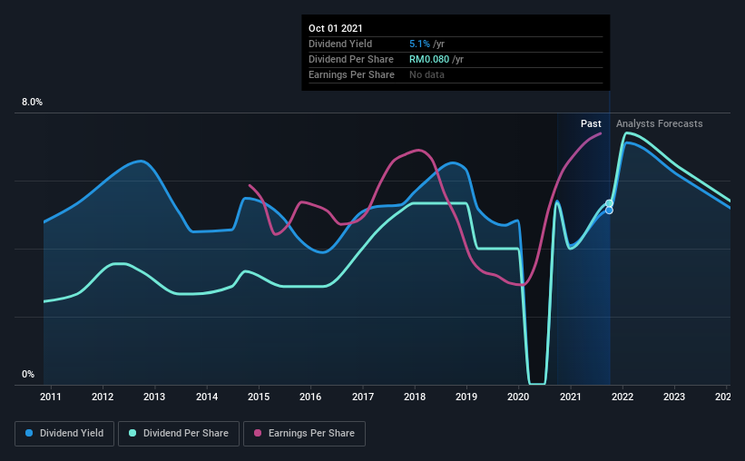Click the 2016 x-axis label
The image size is (745, 461).
pyautogui.click(x=310, y=397)
